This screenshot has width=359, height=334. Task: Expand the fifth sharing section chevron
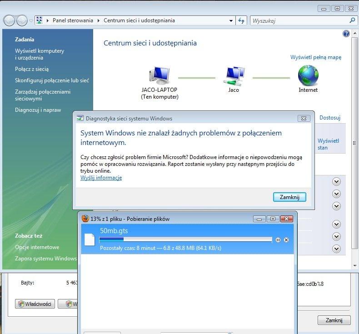tap(336, 236)
